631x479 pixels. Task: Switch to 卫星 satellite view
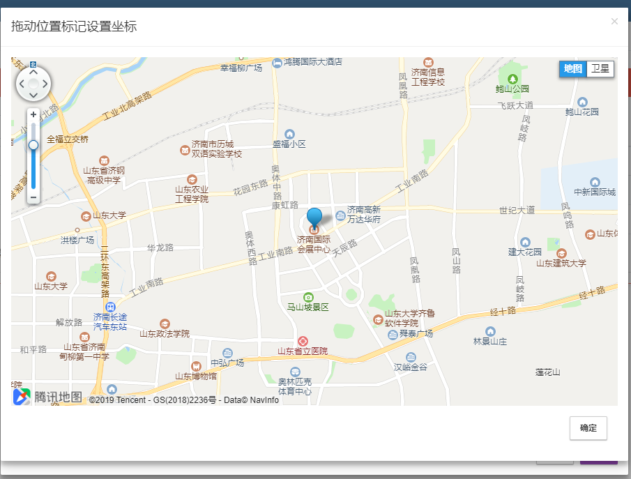(x=602, y=69)
